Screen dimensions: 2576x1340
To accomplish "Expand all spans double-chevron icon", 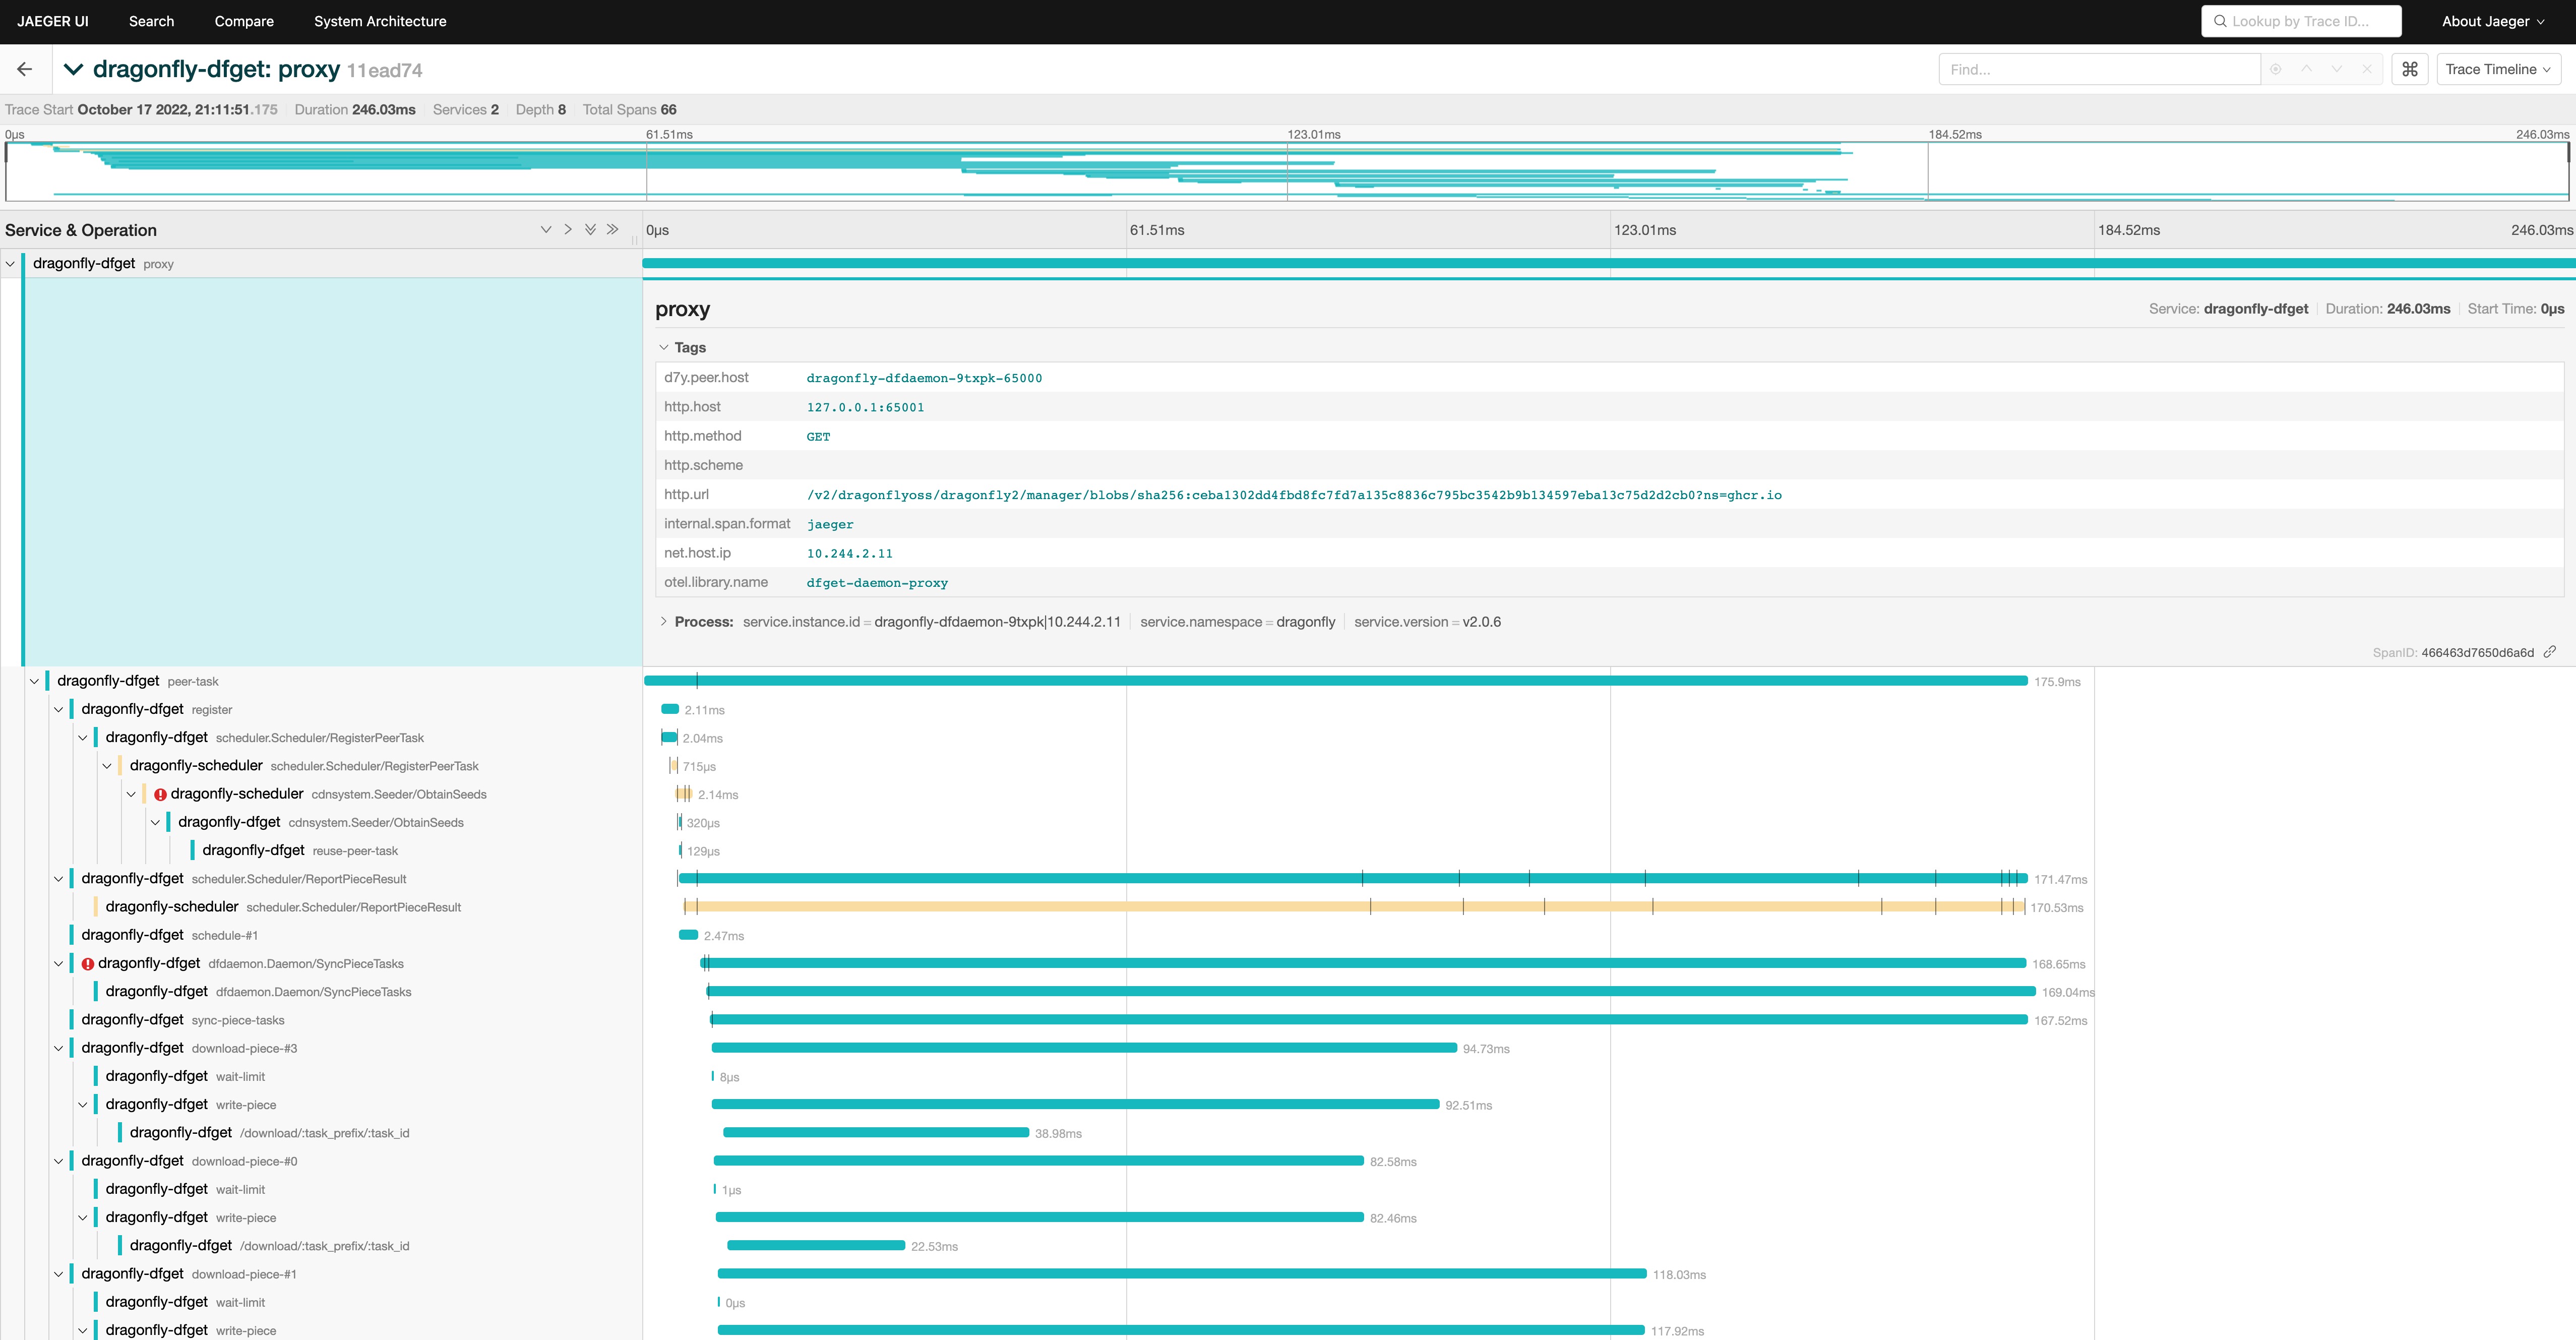I will pos(590,230).
